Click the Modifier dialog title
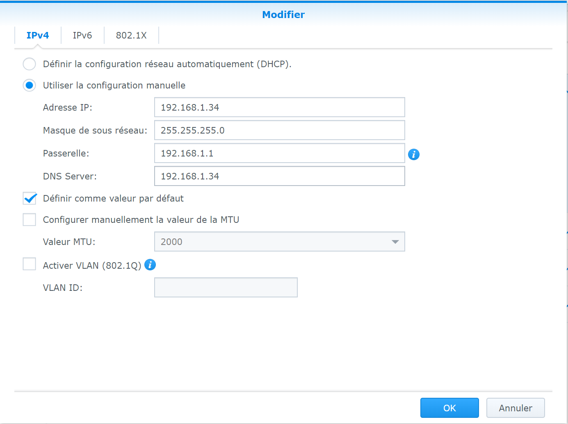The height and width of the screenshot is (424, 568). pyautogui.click(x=283, y=15)
